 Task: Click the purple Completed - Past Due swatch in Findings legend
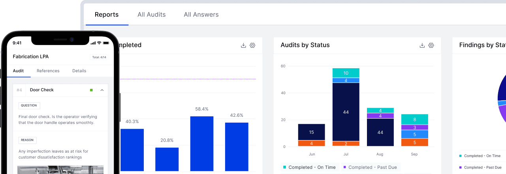[461, 167]
